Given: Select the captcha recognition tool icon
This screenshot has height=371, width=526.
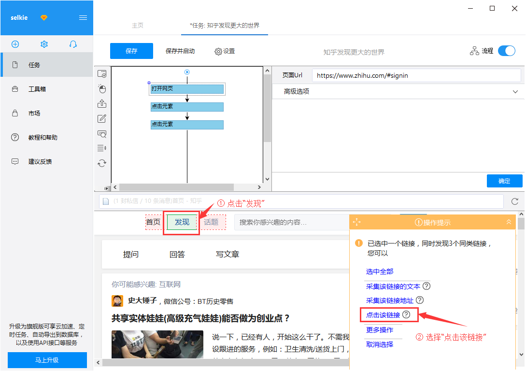Looking at the screenshot, I should [102, 134].
